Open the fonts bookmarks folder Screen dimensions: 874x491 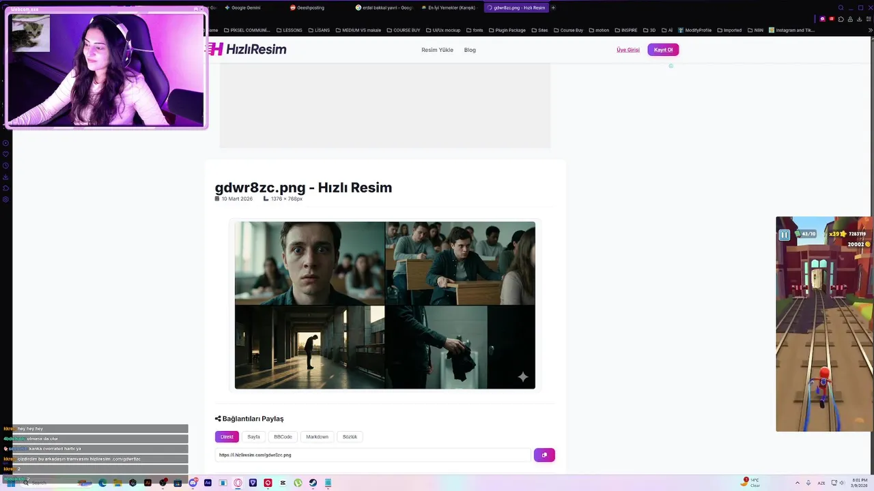coord(474,30)
